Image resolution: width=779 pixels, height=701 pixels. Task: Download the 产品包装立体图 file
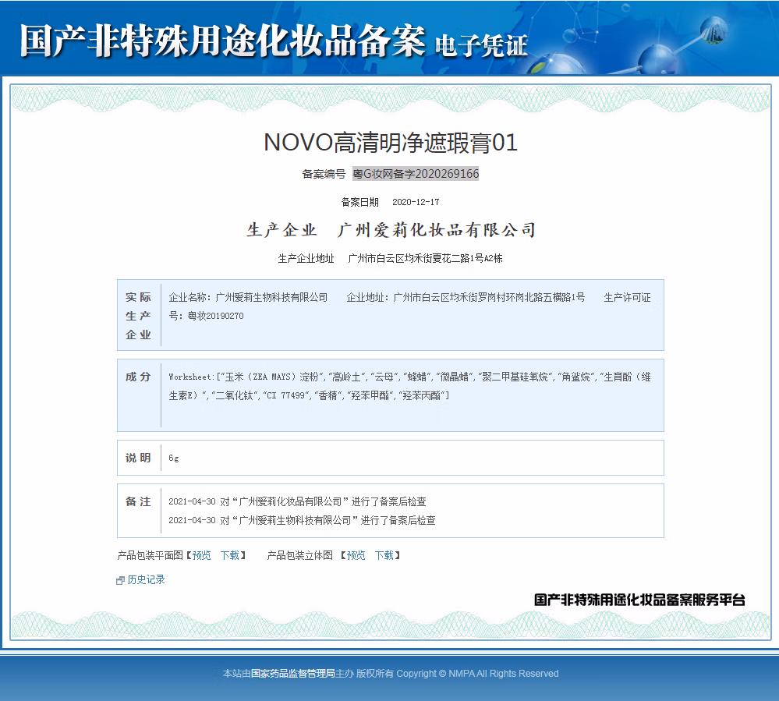[384, 555]
